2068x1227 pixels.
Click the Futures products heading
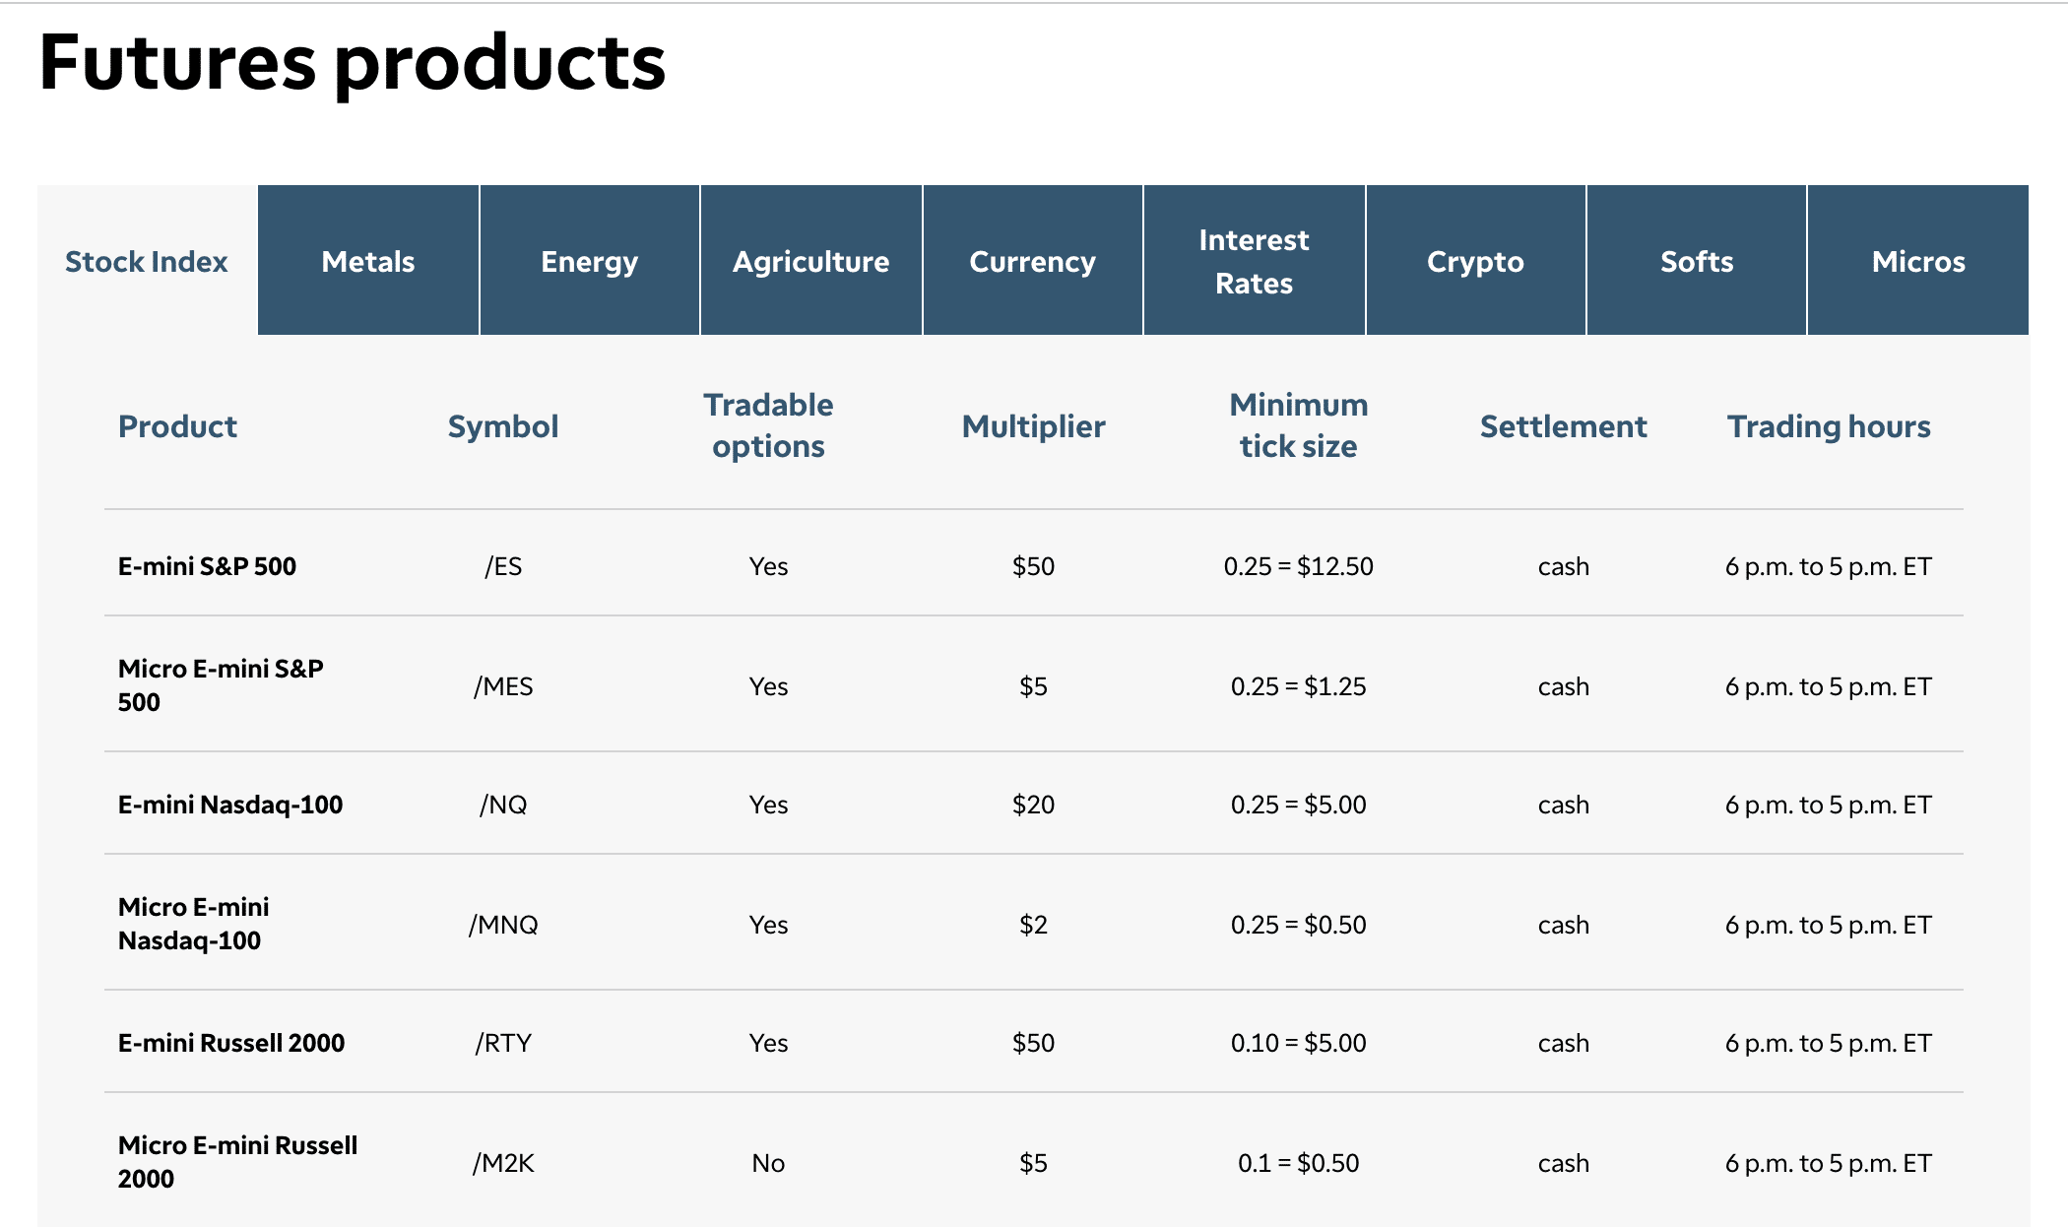[353, 63]
